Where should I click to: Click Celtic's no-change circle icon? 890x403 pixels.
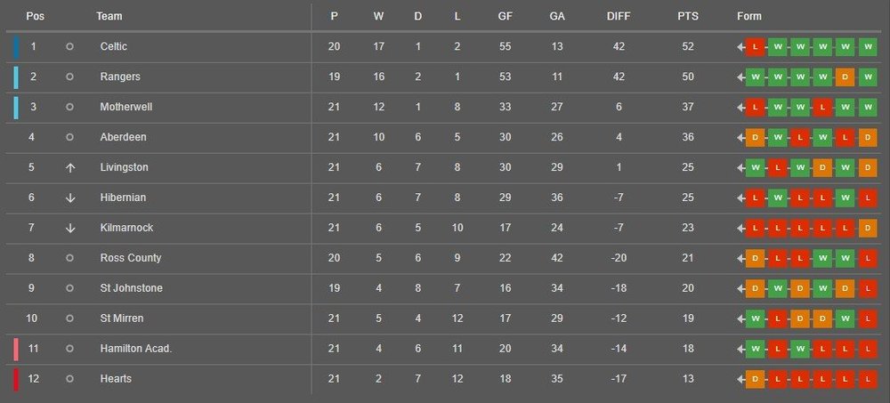pyautogui.click(x=69, y=46)
